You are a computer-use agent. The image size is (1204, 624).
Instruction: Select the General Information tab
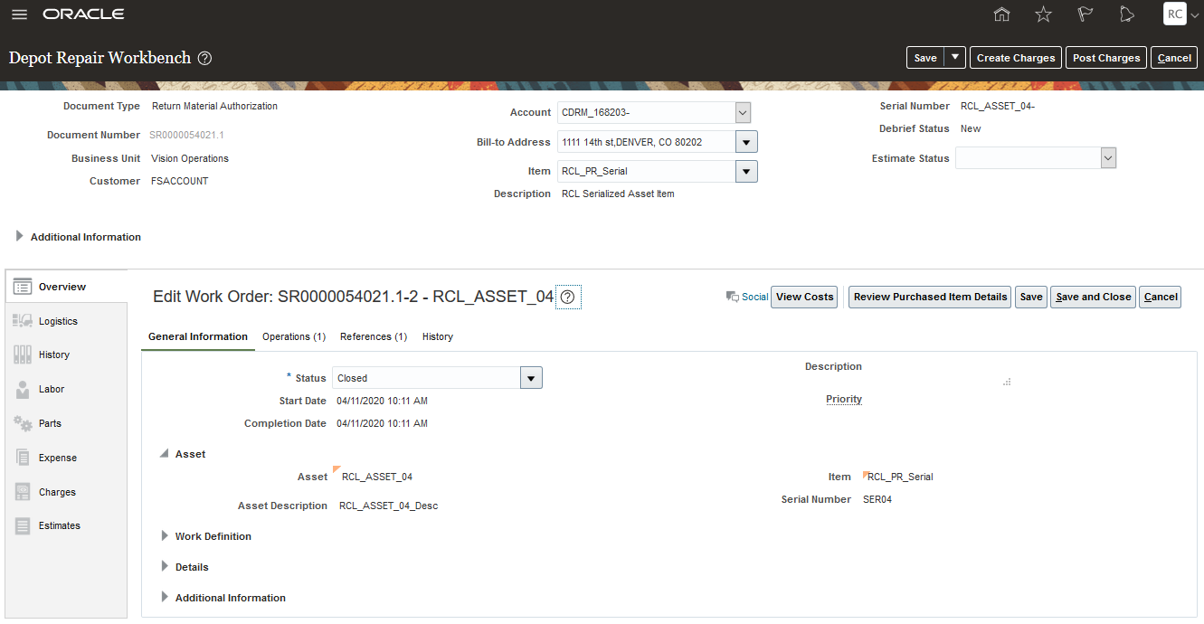pyautogui.click(x=198, y=336)
